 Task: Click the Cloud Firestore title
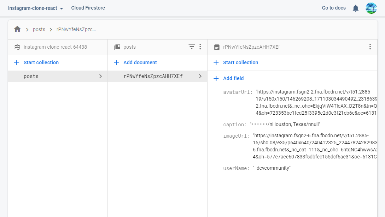click(88, 8)
